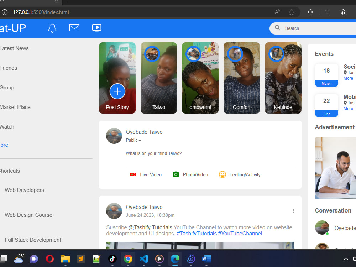This screenshot has height=267, width=356.
Task: Open Watch in the sidebar
Action: (x=7, y=127)
